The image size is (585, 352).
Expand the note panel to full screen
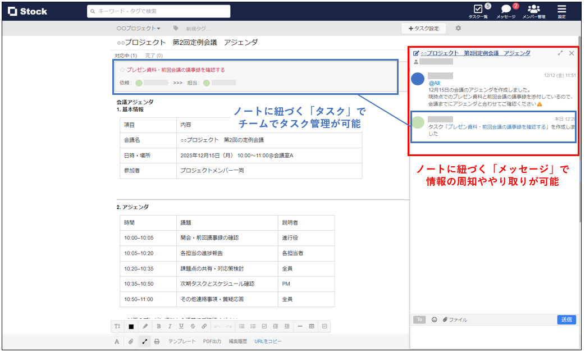[560, 53]
